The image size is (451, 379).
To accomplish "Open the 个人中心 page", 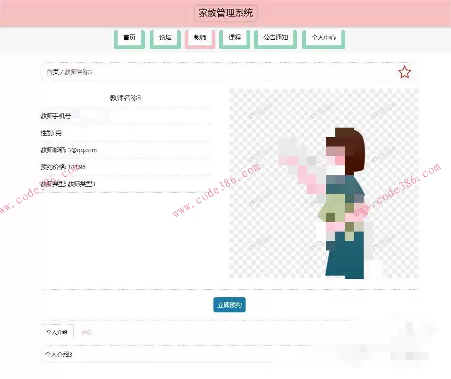I will coord(323,38).
